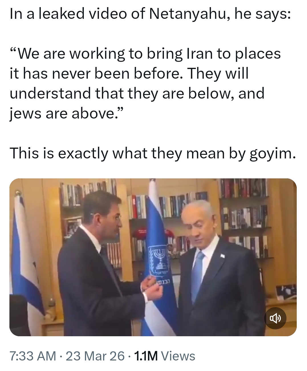Unmute the video using the speaker icon
This screenshot has width=307, height=371.
click(275, 318)
